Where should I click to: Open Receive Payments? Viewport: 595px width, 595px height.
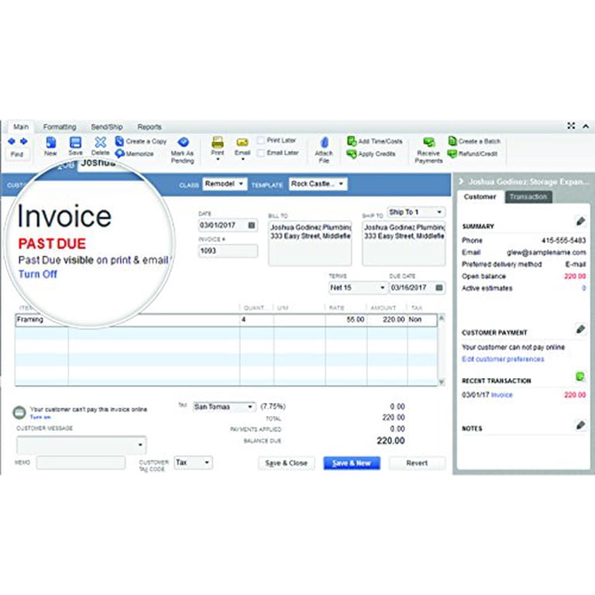[428, 150]
